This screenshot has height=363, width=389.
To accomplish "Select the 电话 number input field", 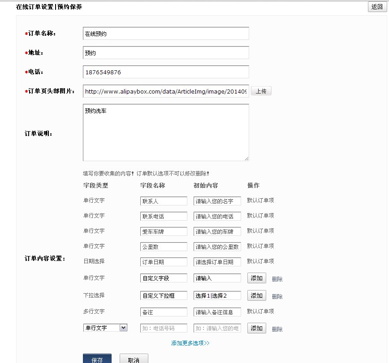I will [x=166, y=72].
